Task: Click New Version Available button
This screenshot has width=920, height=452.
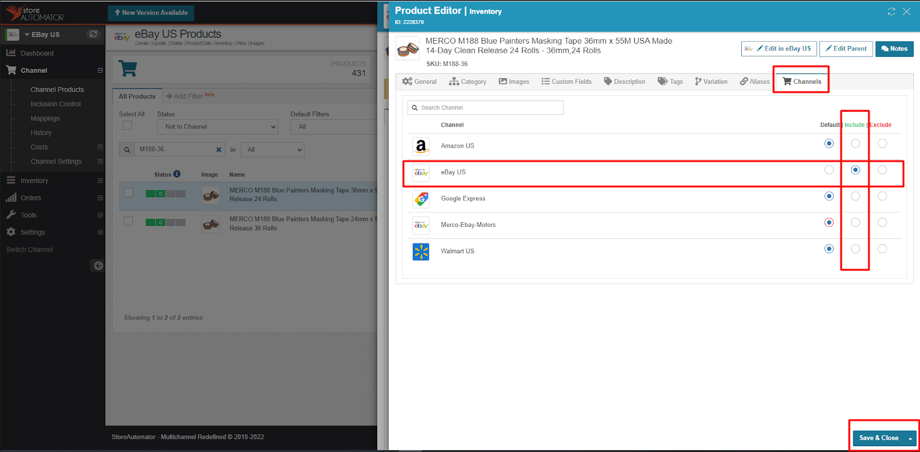Action: 151,13
